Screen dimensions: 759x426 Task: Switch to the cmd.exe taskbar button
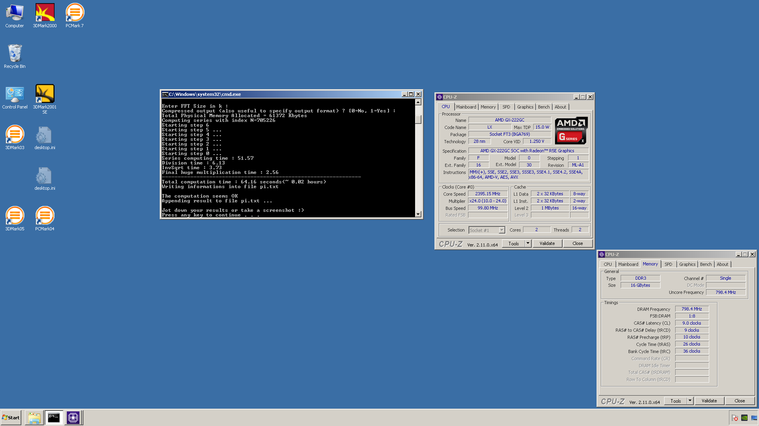54,418
